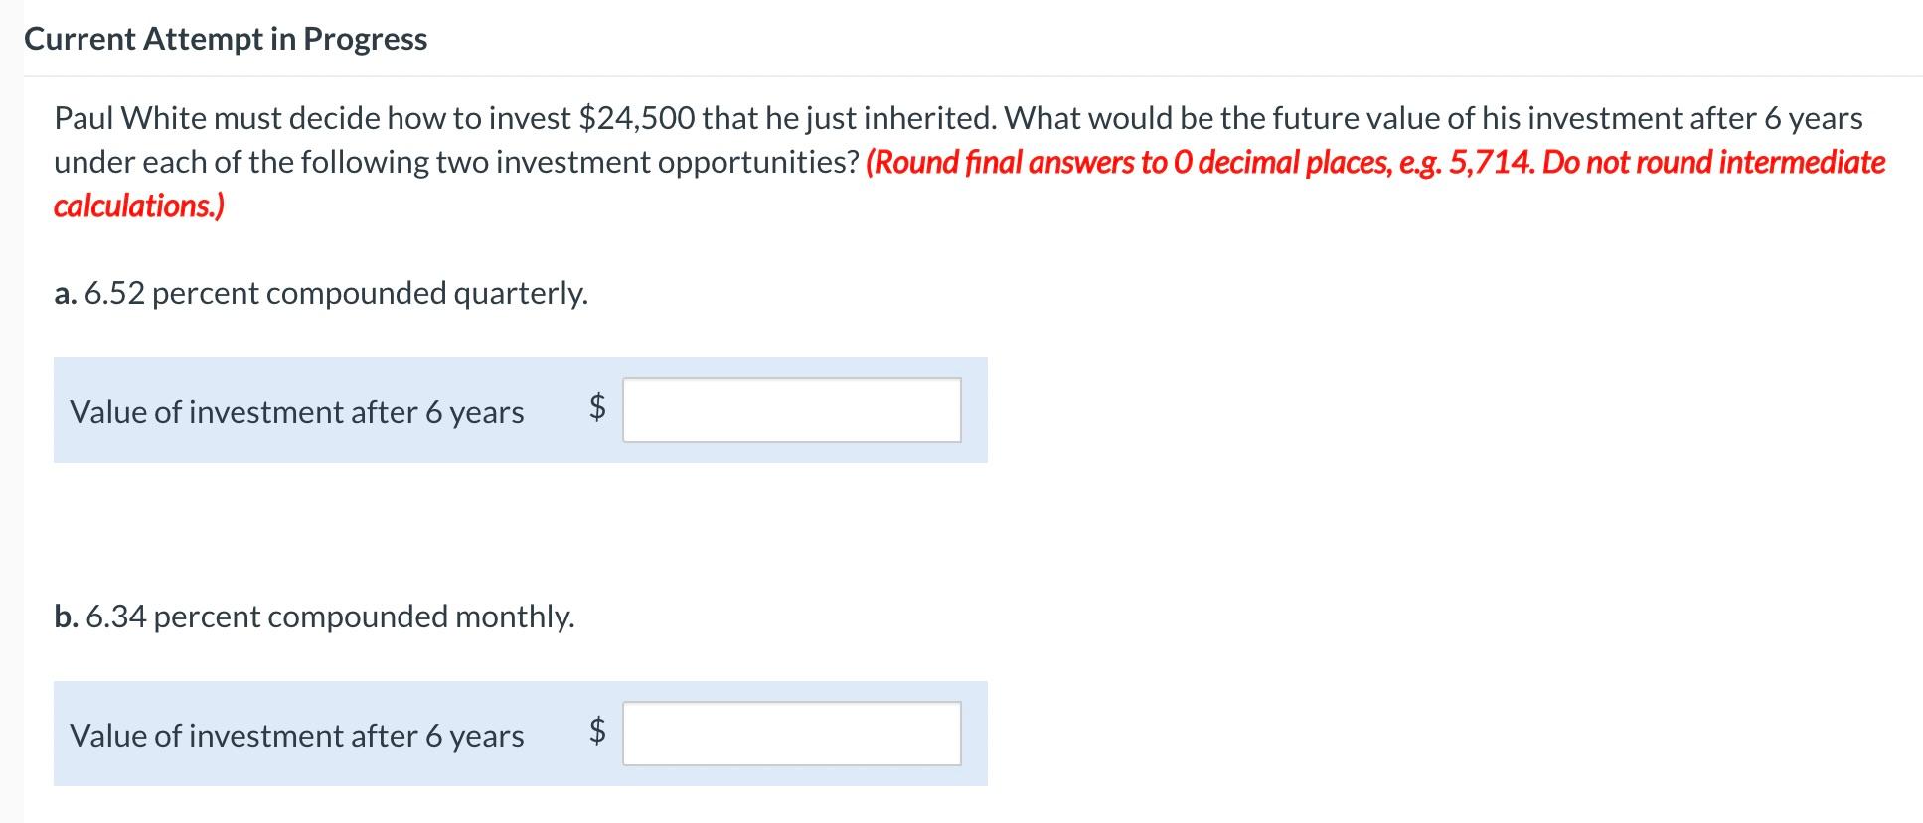Select the second Value of investment after 6 years label
The image size is (1923, 823).
pyautogui.click(x=296, y=736)
